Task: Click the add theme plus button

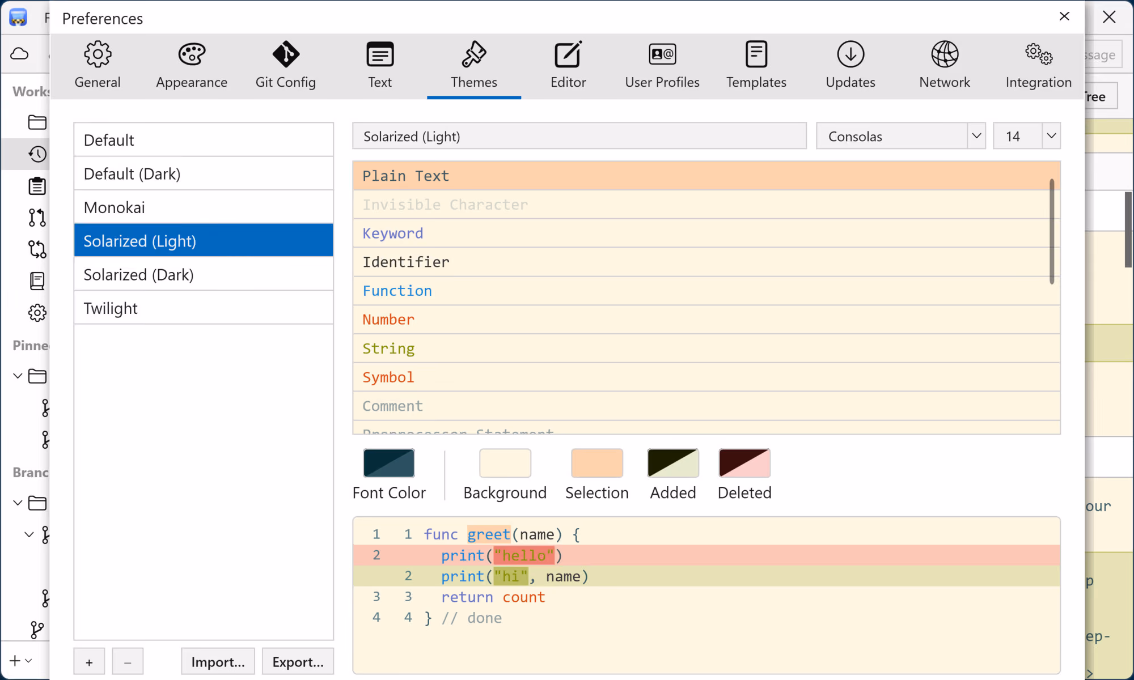Action: [x=89, y=662]
